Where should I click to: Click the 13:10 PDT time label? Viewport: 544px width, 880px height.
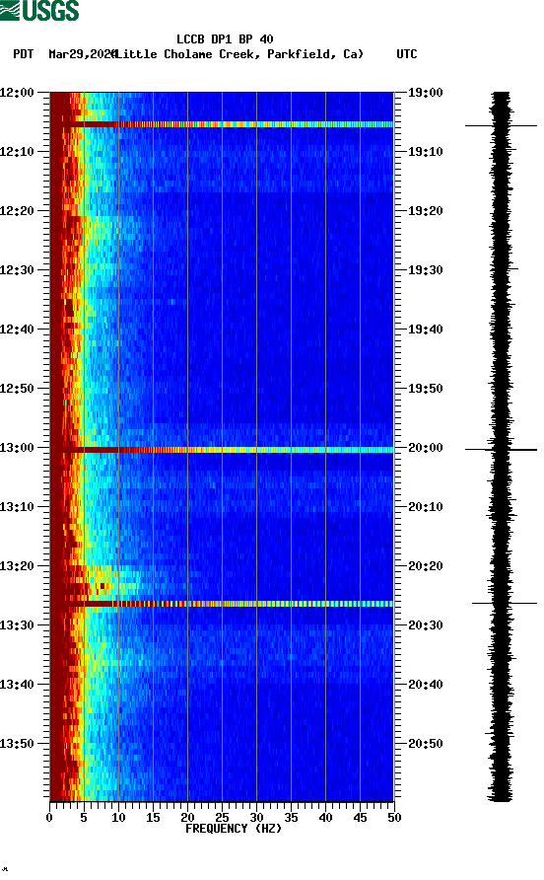[18, 507]
